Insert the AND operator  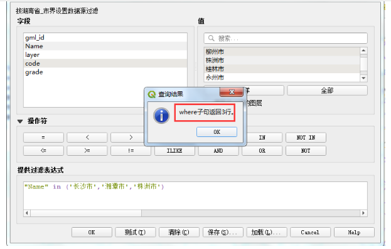click(218, 151)
